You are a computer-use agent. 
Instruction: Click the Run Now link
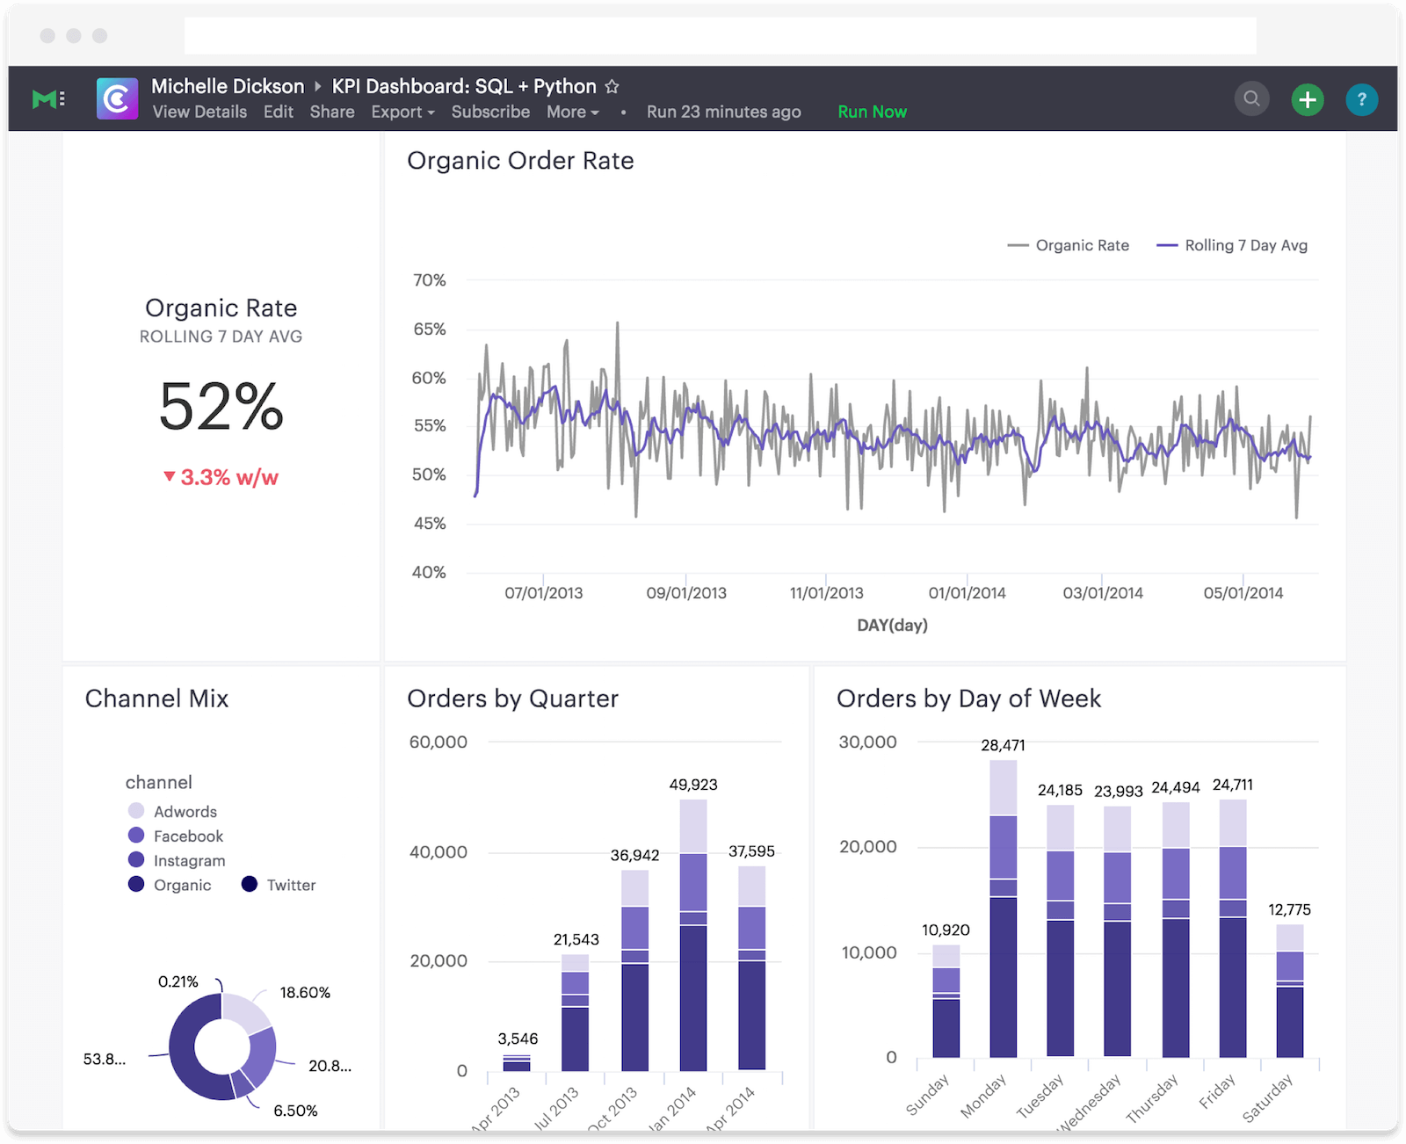click(x=871, y=112)
